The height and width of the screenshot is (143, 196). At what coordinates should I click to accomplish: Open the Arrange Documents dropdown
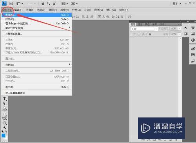click(65, 4)
